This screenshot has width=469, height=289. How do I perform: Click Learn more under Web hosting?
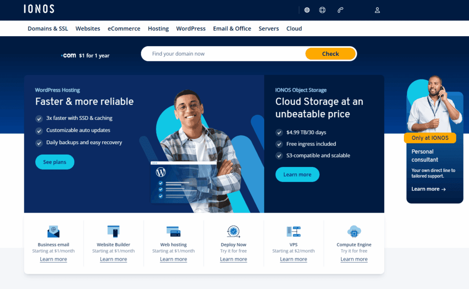[174, 259]
